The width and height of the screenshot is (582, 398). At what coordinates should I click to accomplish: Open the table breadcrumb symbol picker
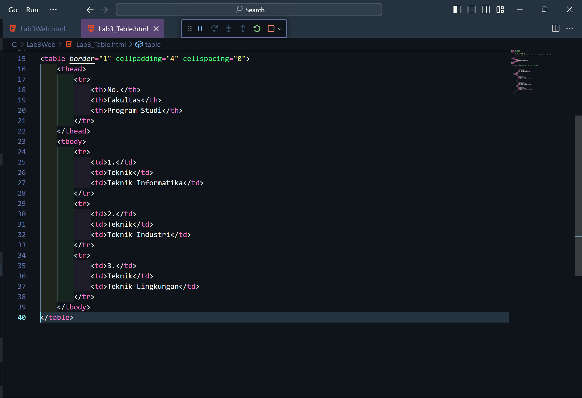(x=153, y=44)
